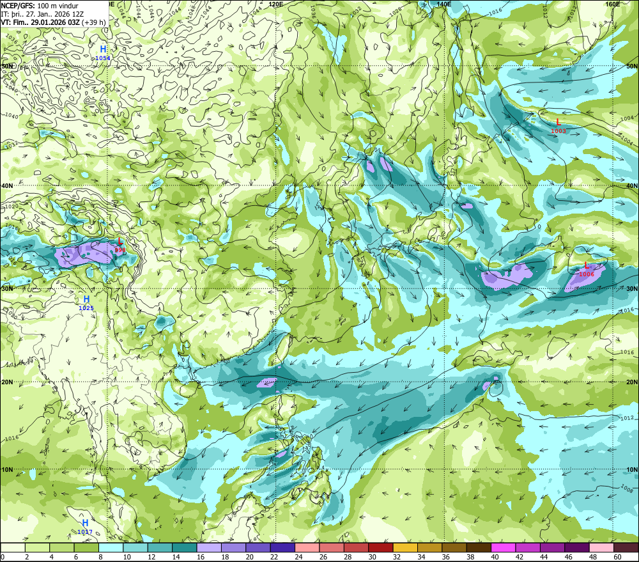
Task: Pick the purple 20–22 legend swatch
Action: [258, 547]
